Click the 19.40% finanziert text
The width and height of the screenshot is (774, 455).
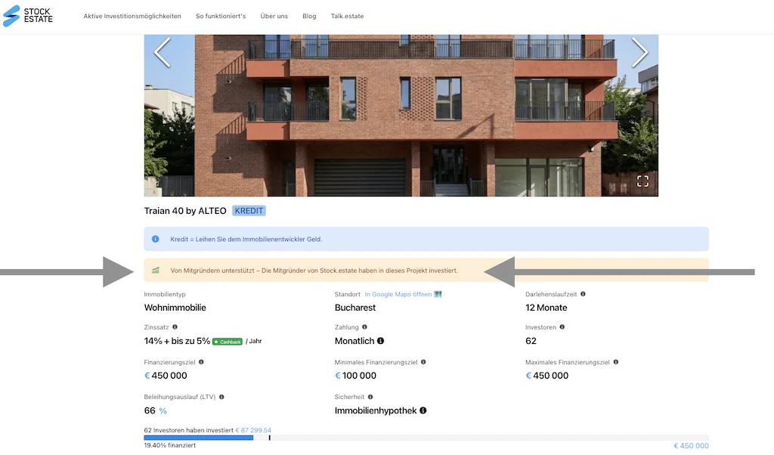pos(170,445)
